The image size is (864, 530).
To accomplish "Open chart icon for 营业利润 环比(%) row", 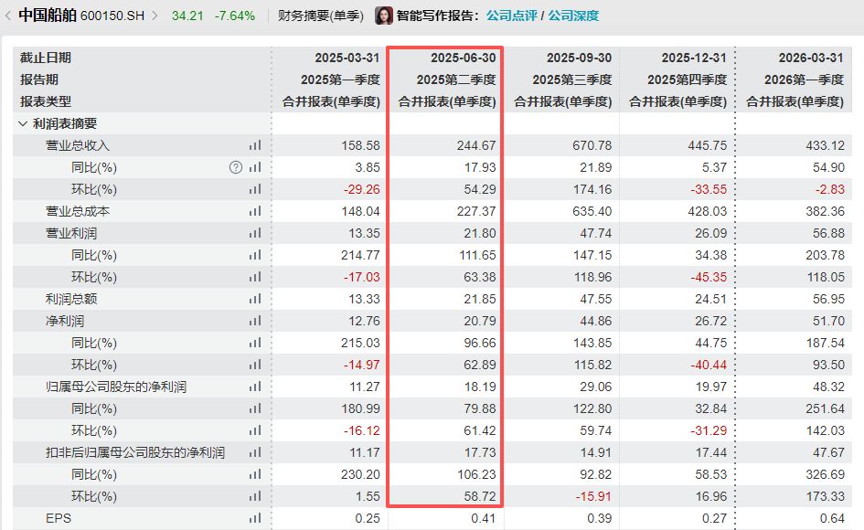I will pyautogui.click(x=254, y=277).
